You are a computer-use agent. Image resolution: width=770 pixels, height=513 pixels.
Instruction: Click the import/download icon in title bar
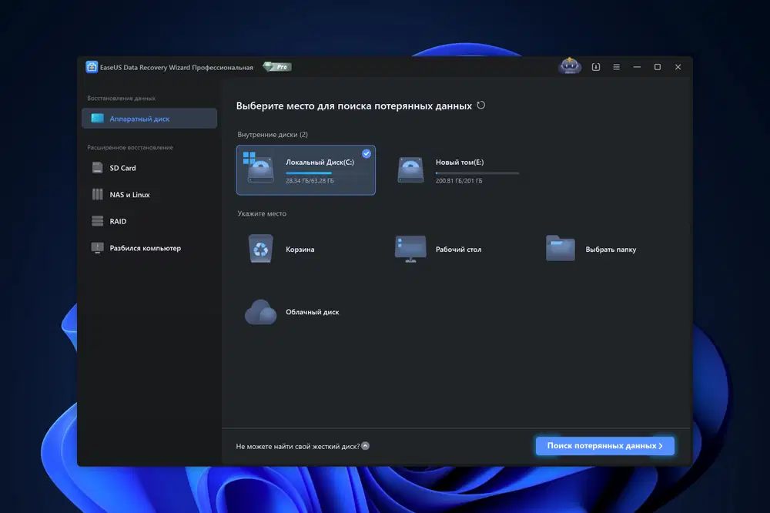click(595, 67)
